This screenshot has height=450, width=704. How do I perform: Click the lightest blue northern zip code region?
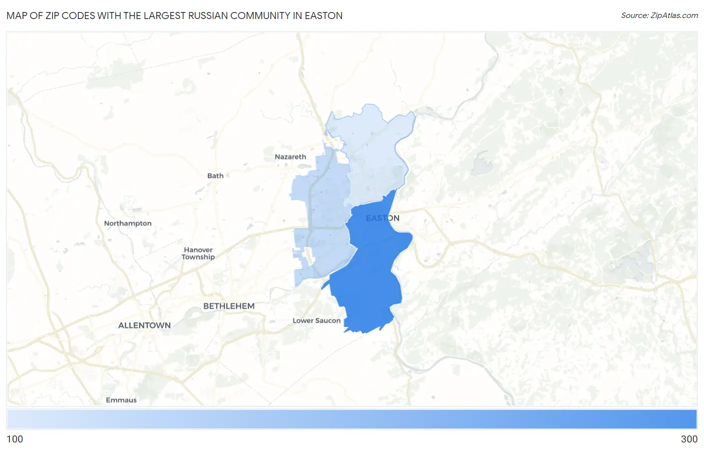pyautogui.click(x=373, y=155)
